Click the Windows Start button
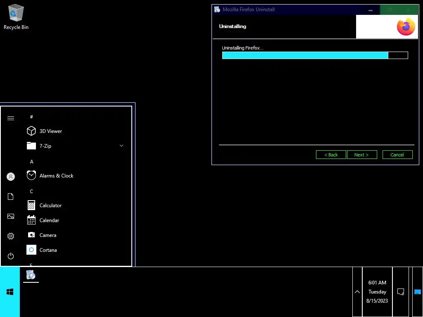 coord(10,292)
